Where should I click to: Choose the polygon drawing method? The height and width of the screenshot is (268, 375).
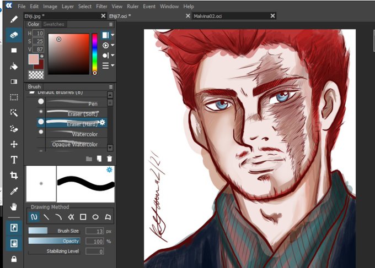[x=108, y=217]
